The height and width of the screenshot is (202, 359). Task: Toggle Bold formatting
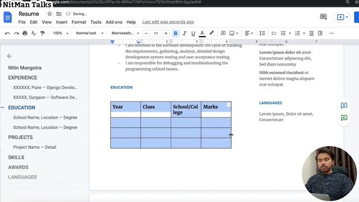176,34
